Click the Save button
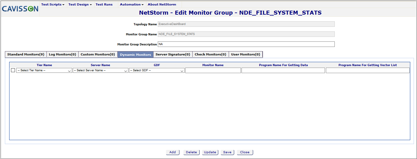417x159 pixels. [227, 152]
